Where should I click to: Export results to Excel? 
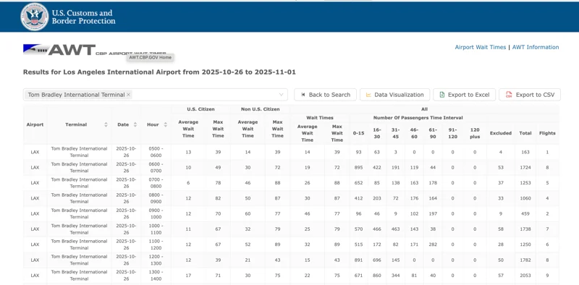pyautogui.click(x=465, y=95)
